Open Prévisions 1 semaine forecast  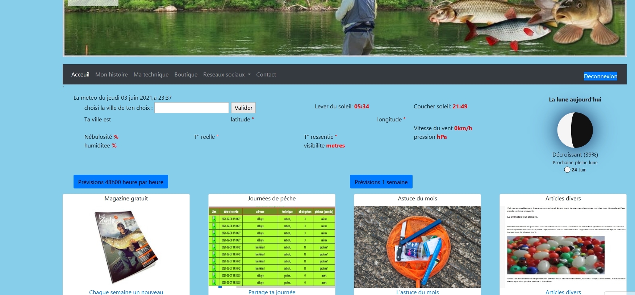point(381,182)
